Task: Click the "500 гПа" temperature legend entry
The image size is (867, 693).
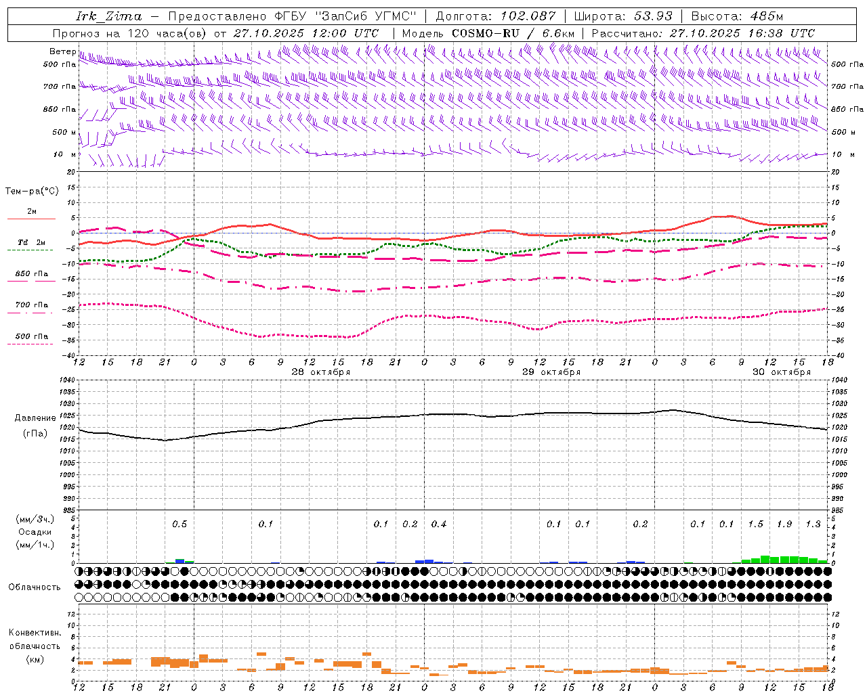Action: pos(32,337)
